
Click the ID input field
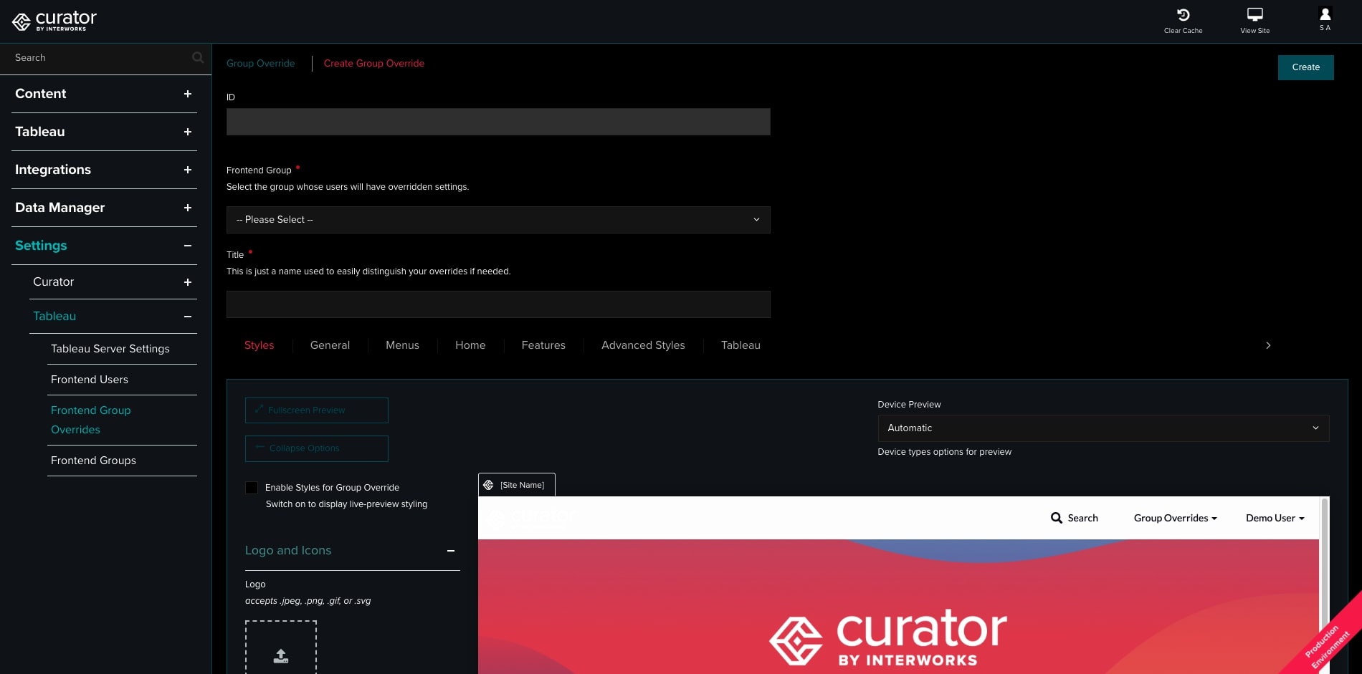point(498,122)
